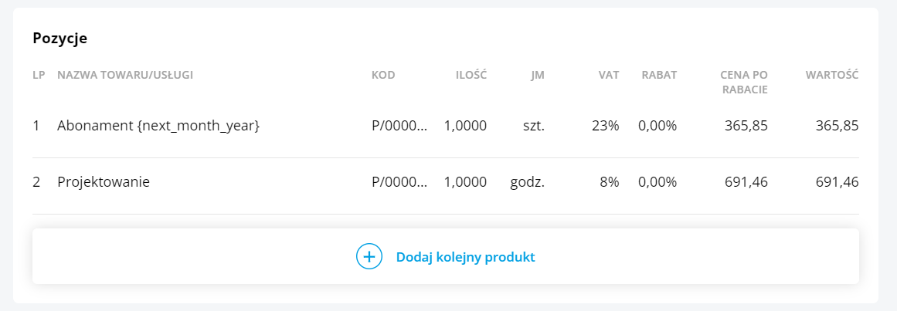The height and width of the screenshot is (311, 897).
Task: Click the truncated code of Abonament row
Action: pos(399,126)
